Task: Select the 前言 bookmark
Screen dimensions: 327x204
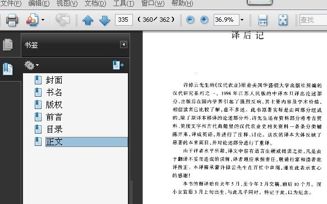Action: pos(54,117)
